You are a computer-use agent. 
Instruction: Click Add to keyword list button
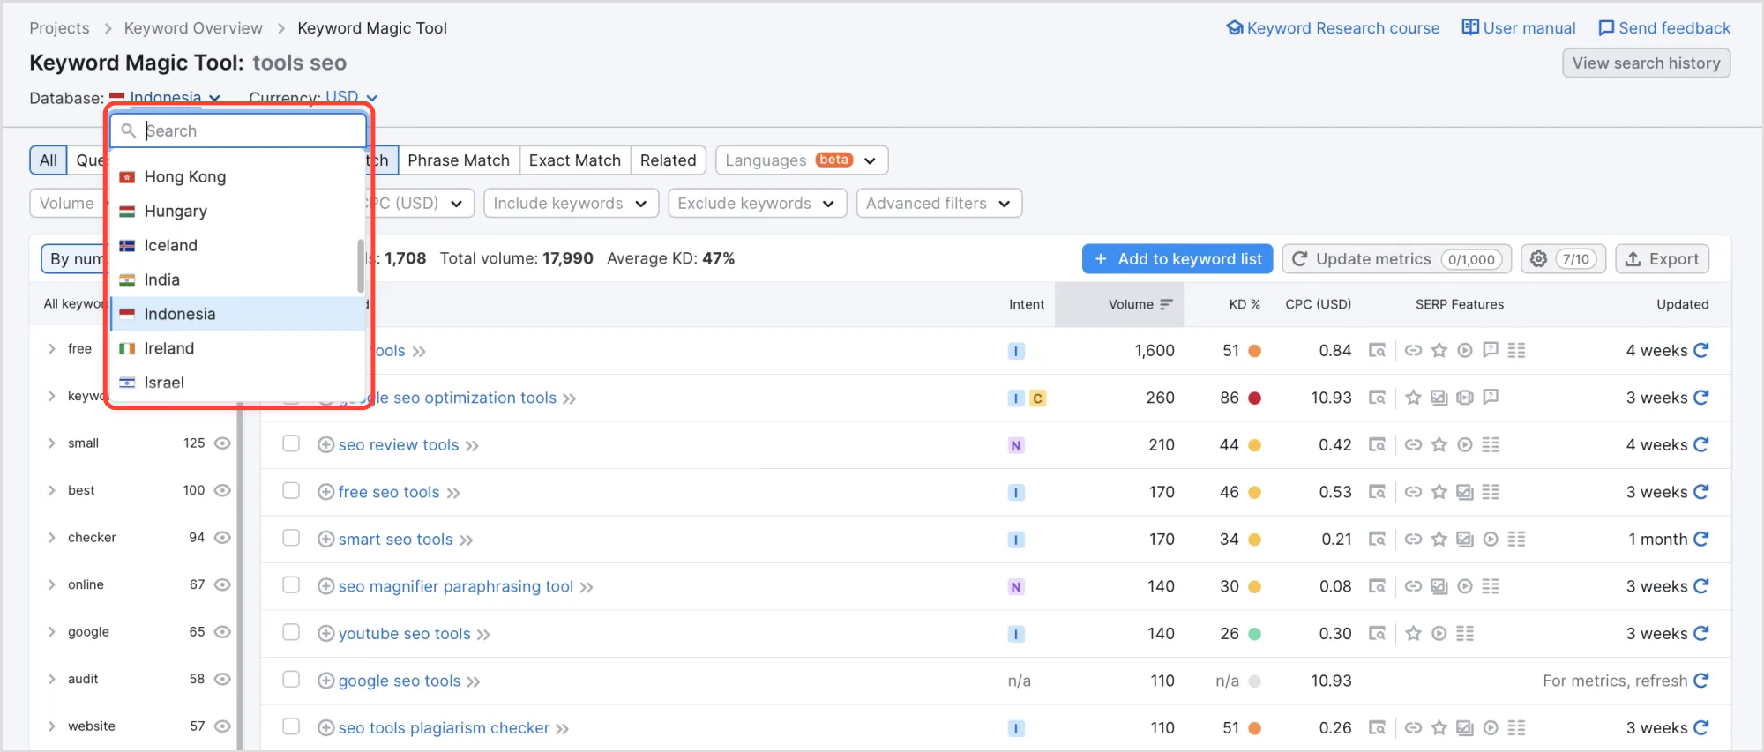pyautogui.click(x=1177, y=259)
